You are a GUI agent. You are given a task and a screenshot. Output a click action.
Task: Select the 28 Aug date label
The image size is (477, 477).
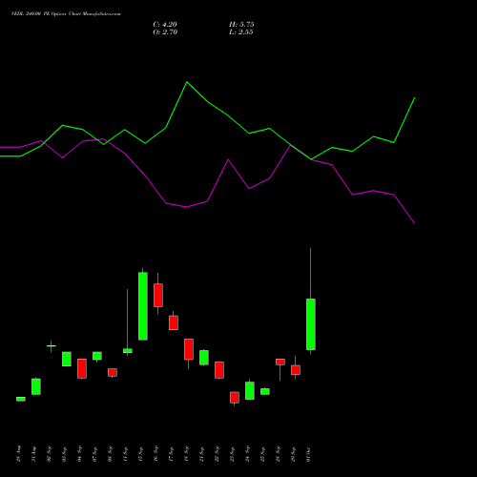(x=18, y=454)
